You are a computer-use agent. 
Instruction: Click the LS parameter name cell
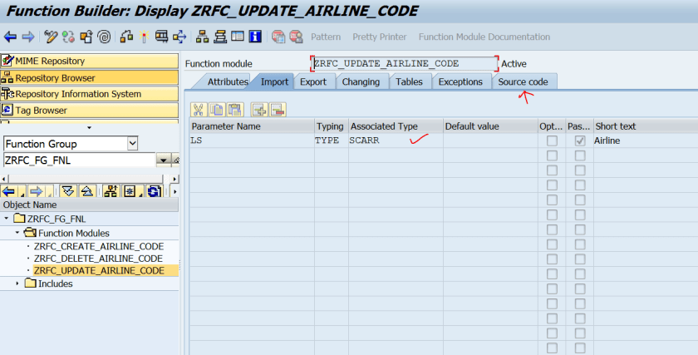click(252, 141)
